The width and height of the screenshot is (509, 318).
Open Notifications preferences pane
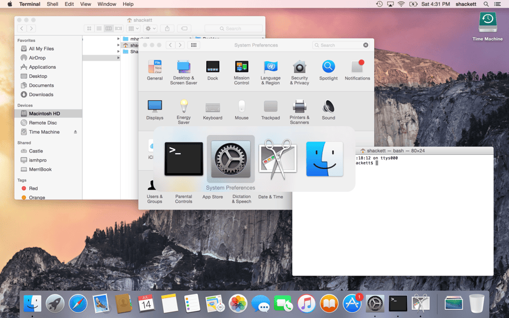pos(357,71)
